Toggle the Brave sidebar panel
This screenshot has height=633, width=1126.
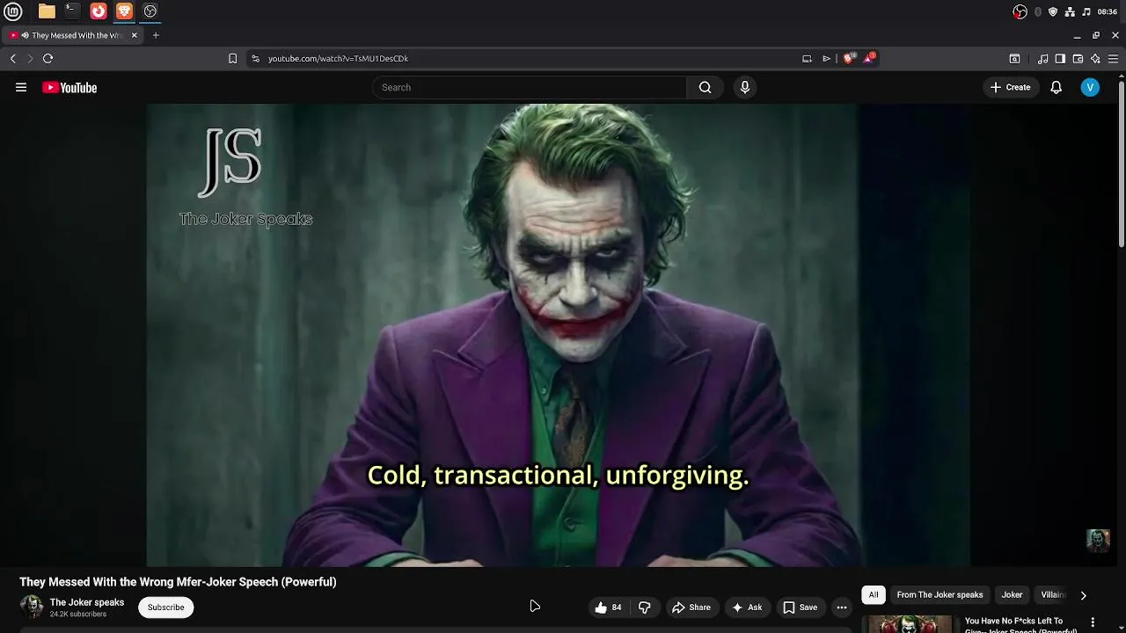(x=1060, y=58)
